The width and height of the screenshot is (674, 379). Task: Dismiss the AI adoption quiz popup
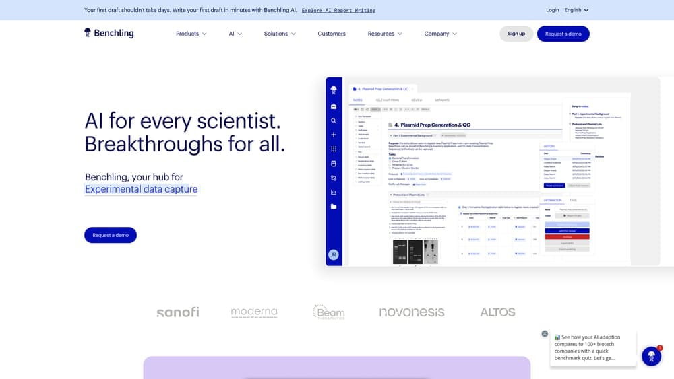coord(545,333)
